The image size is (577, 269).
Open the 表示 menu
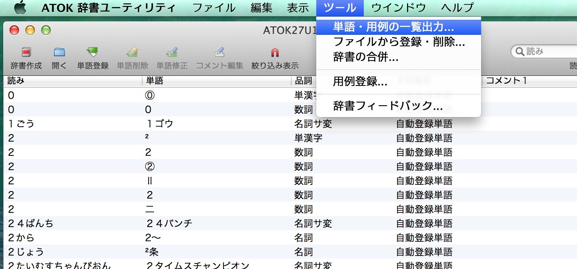point(298,8)
